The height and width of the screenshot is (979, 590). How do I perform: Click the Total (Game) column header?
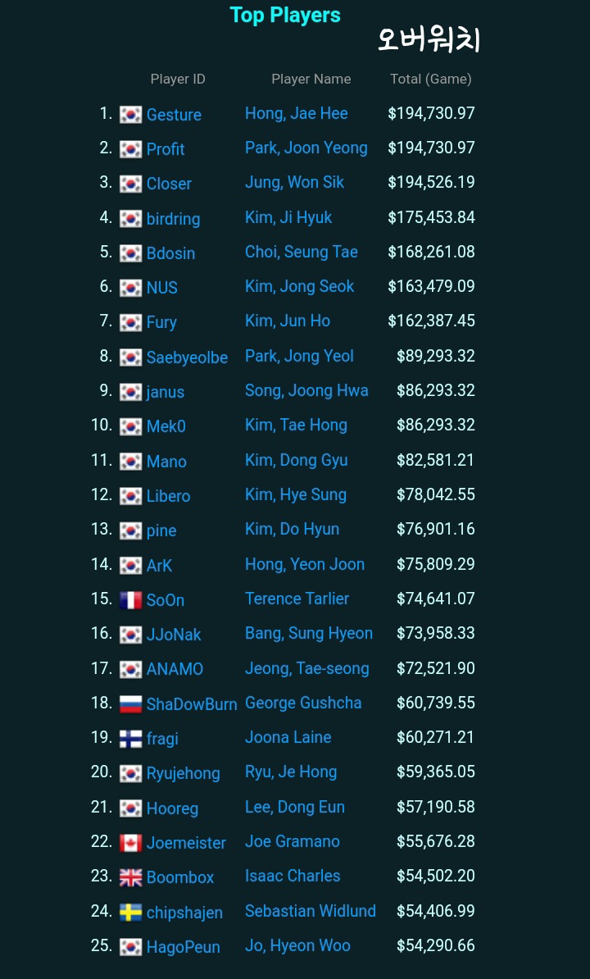click(431, 80)
